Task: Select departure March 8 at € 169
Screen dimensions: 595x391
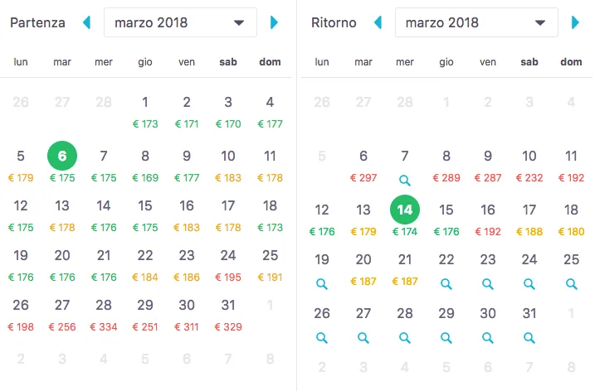Action: coord(145,162)
